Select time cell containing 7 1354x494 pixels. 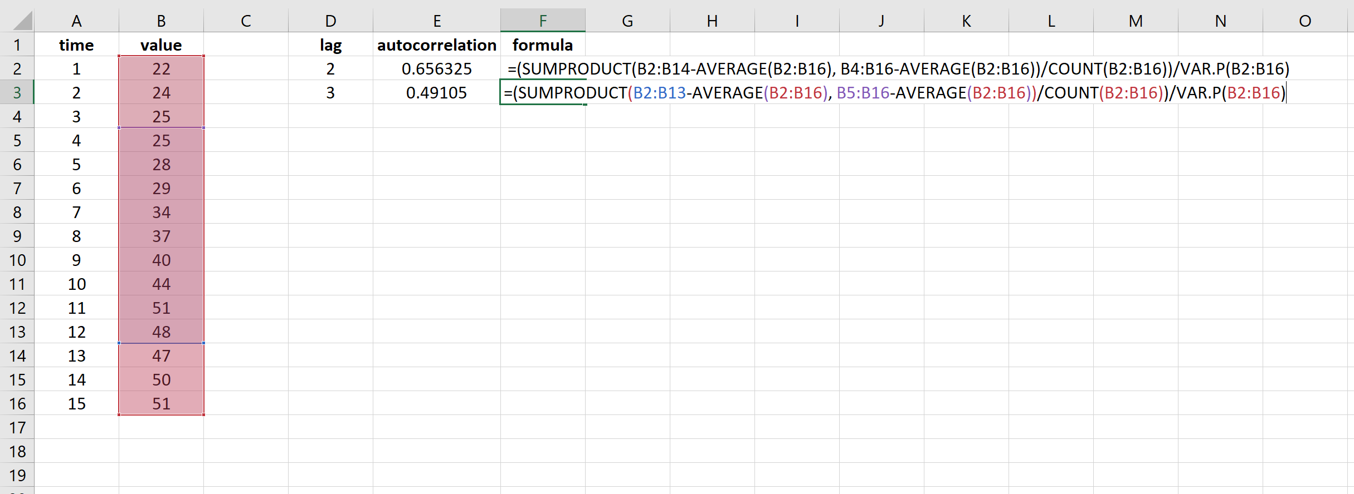click(x=76, y=212)
